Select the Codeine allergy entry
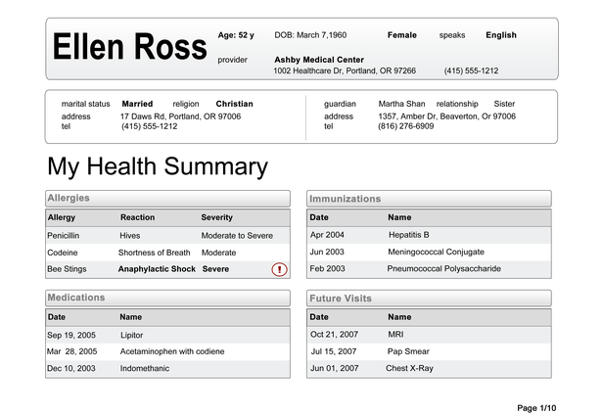 pos(63,253)
